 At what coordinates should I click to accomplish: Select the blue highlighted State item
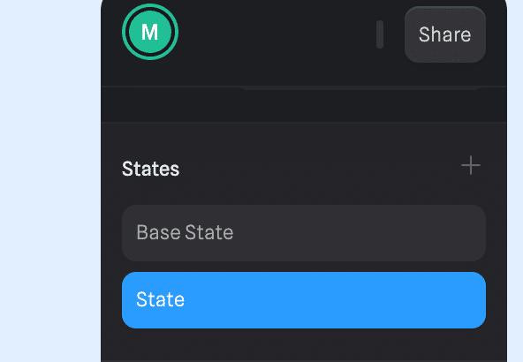(x=304, y=300)
